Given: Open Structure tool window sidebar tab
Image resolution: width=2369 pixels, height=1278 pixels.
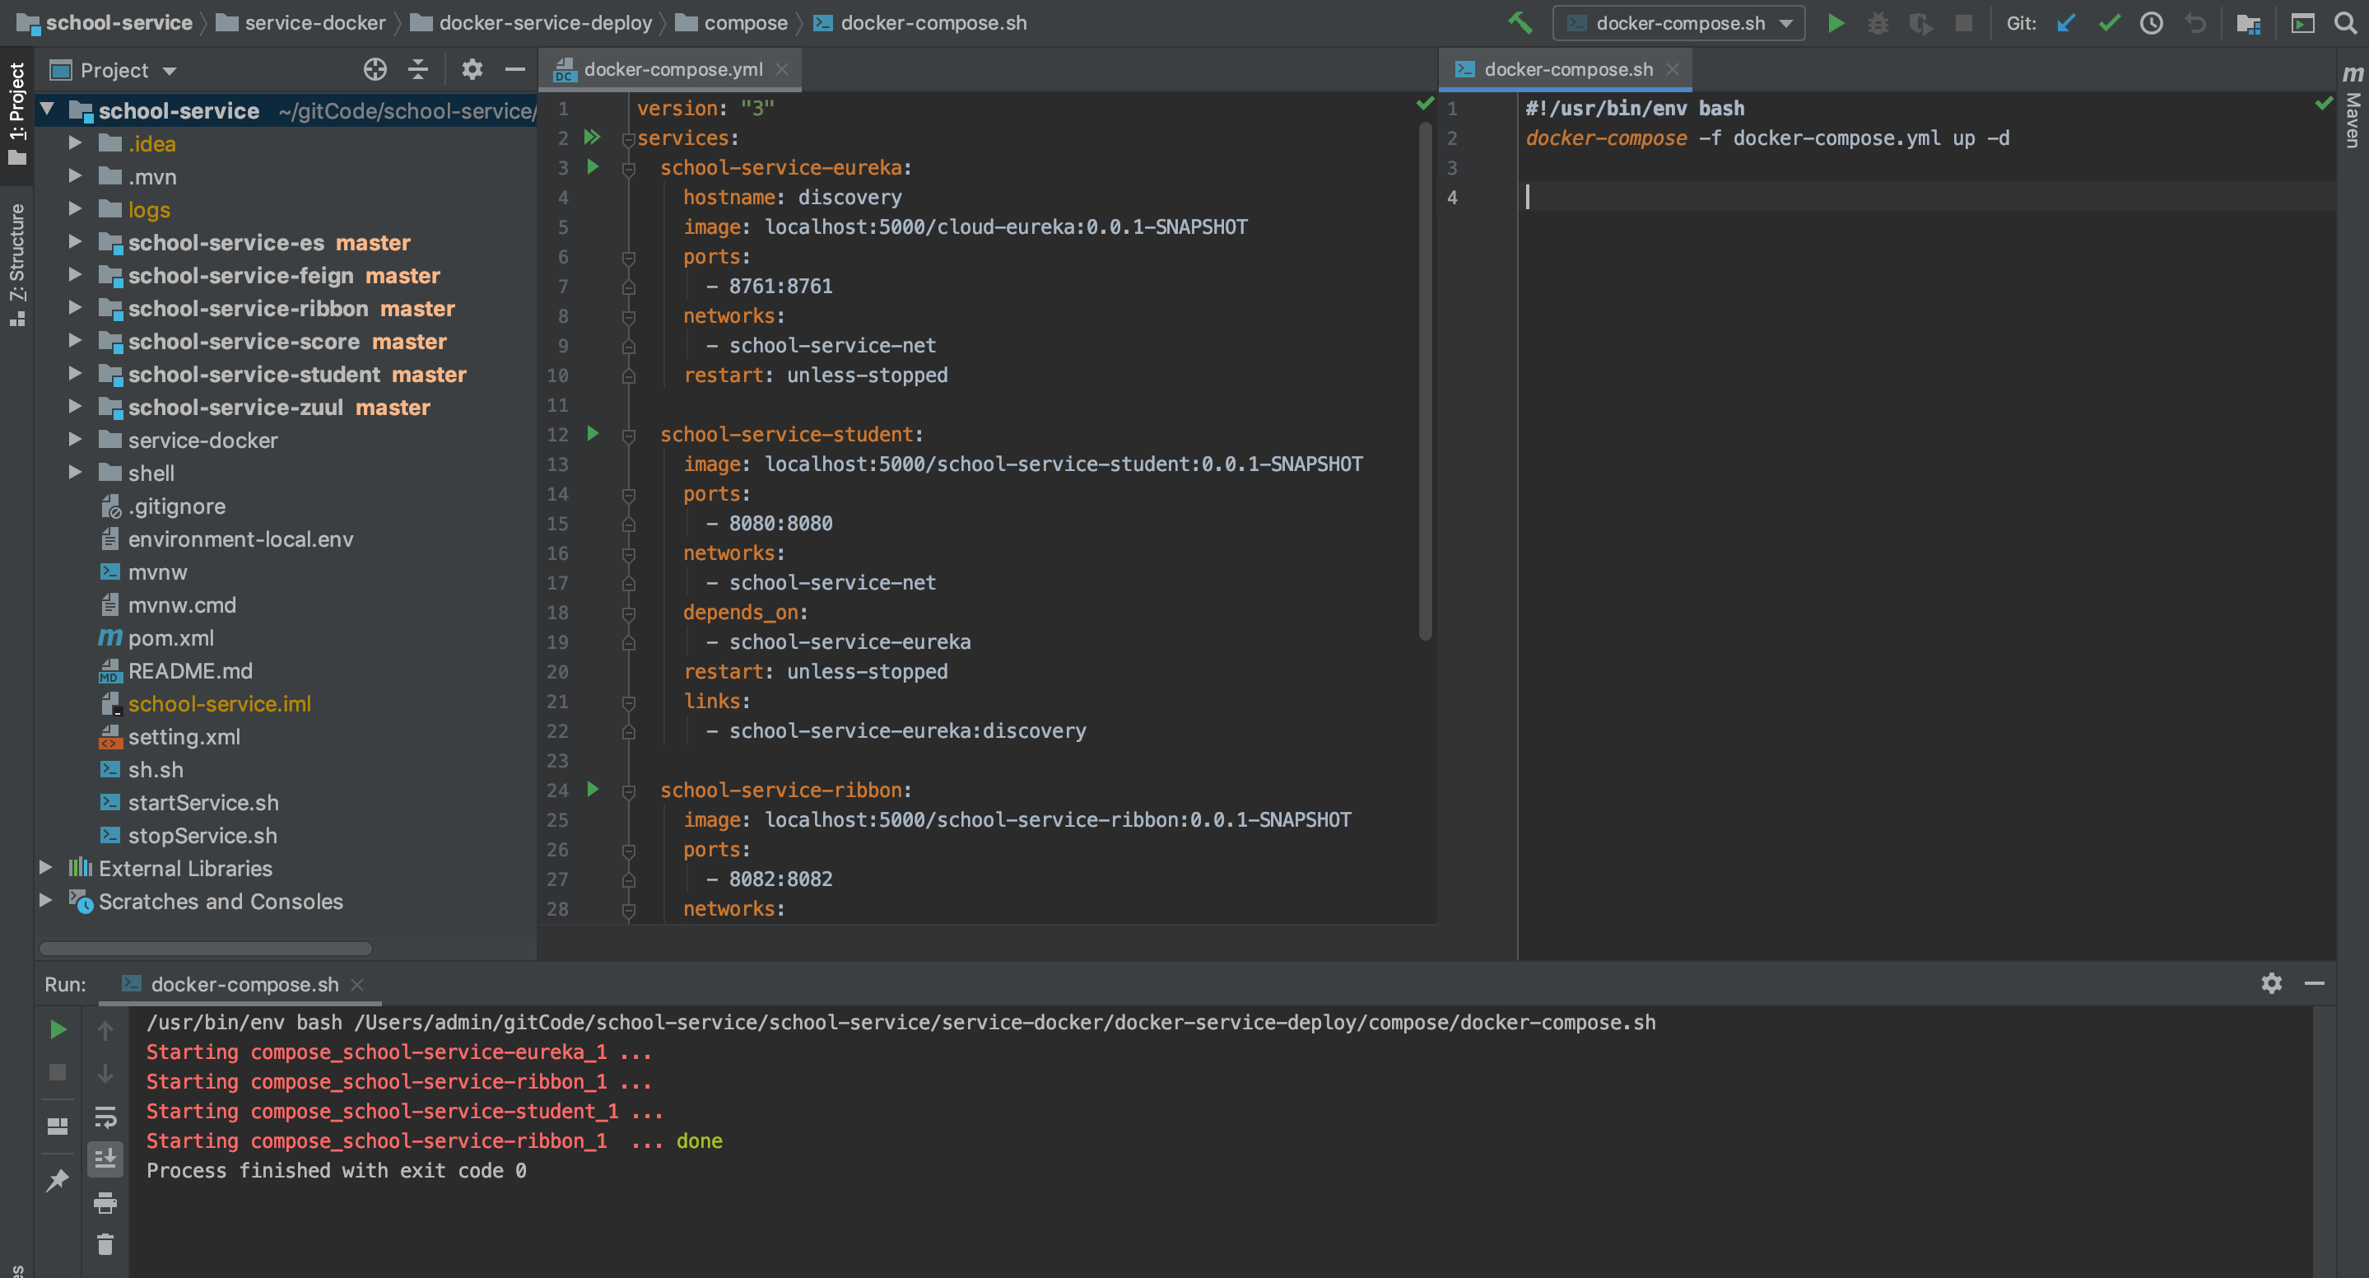Looking at the screenshot, I should (x=16, y=265).
